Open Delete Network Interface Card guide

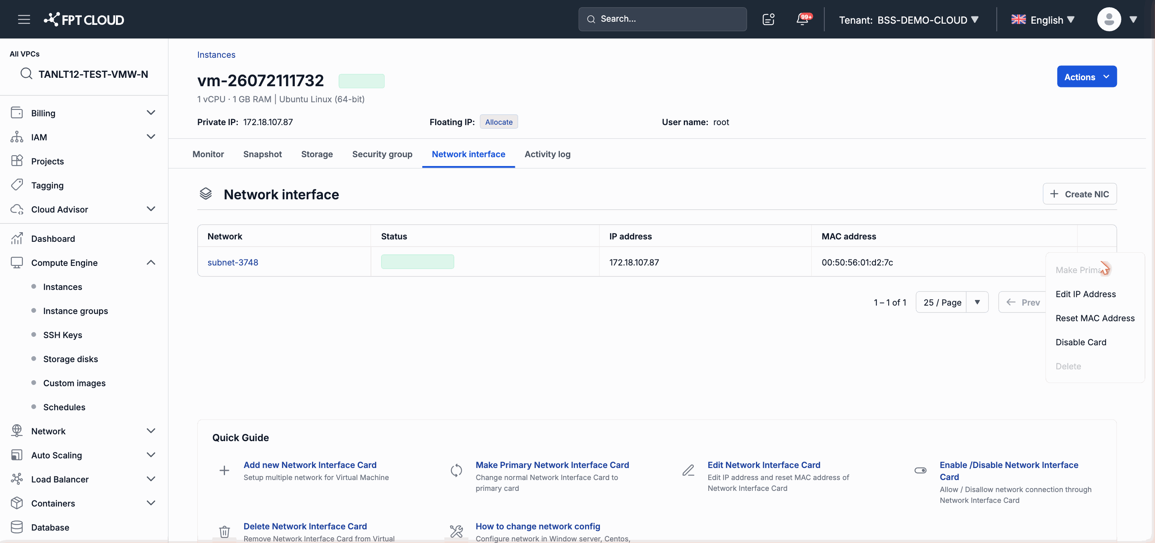click(305, 527)
